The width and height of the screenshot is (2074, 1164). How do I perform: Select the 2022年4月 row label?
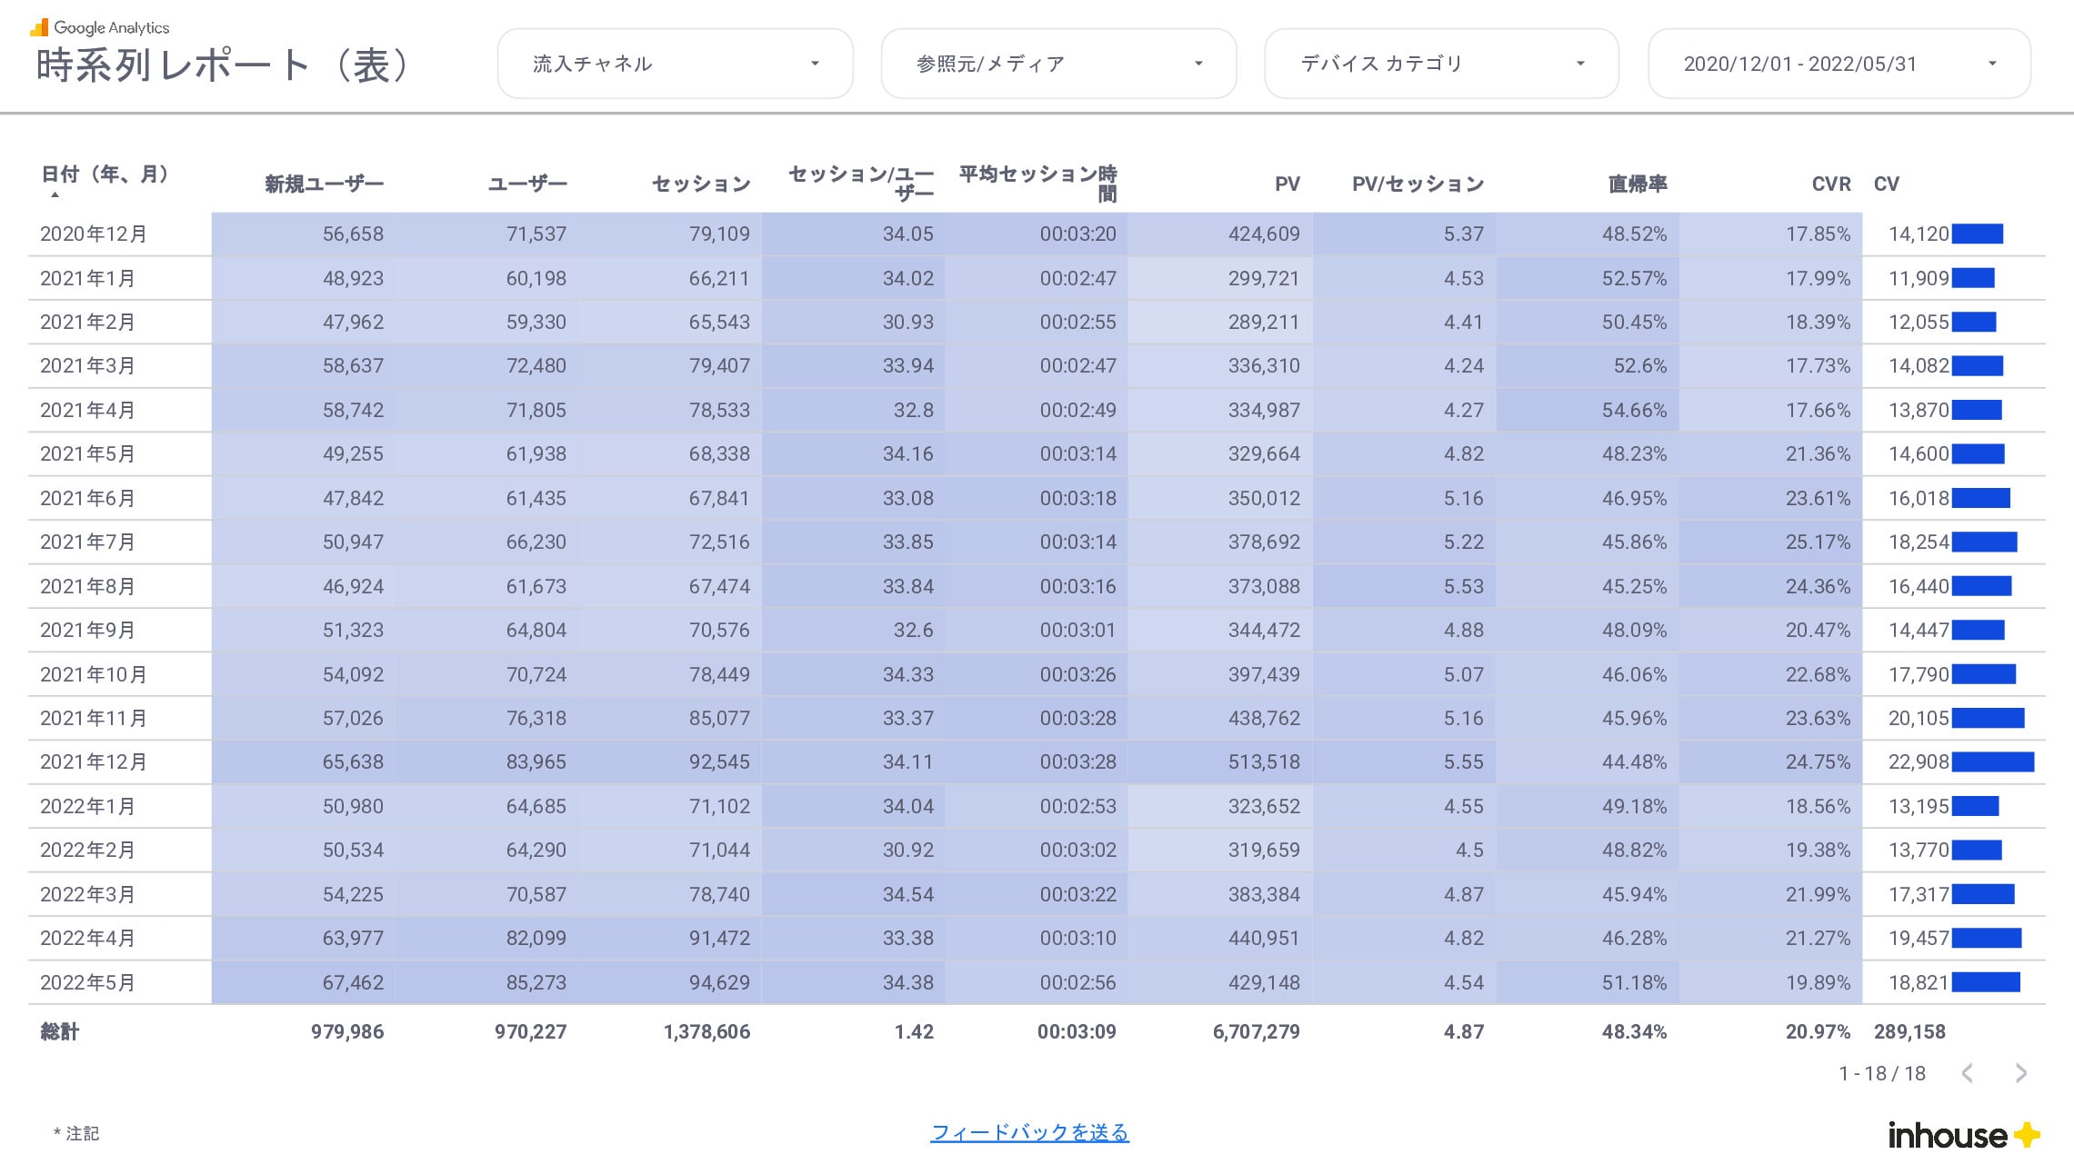87,938
